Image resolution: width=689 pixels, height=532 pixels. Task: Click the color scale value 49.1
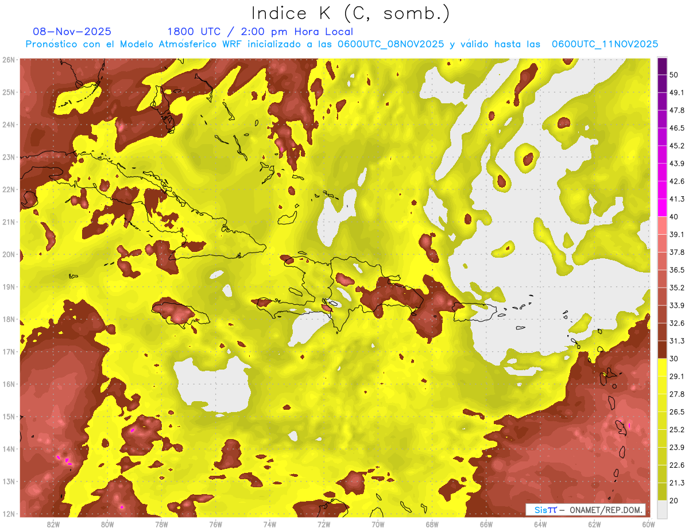[x=677, y=93]
